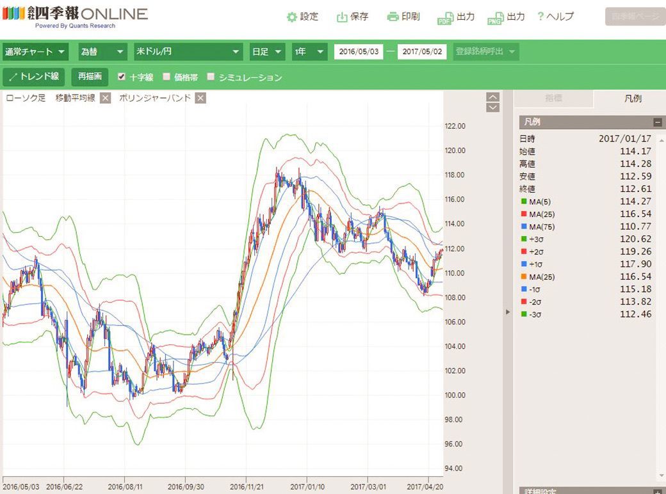Viewport: 666px width, 494px height.
Task: Click the 四季報 ONLINE logo
Action: click(x=75, y=16)
